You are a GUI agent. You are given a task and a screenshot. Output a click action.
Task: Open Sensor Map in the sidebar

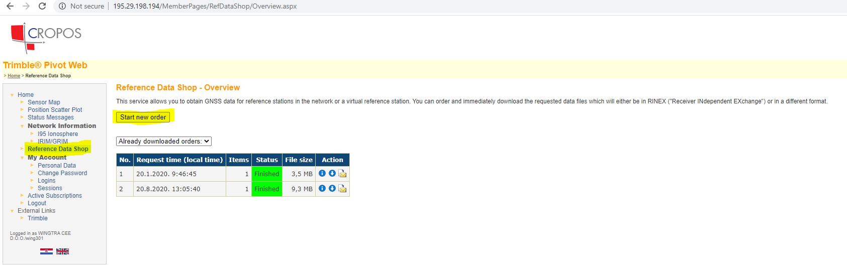[44, 102]
